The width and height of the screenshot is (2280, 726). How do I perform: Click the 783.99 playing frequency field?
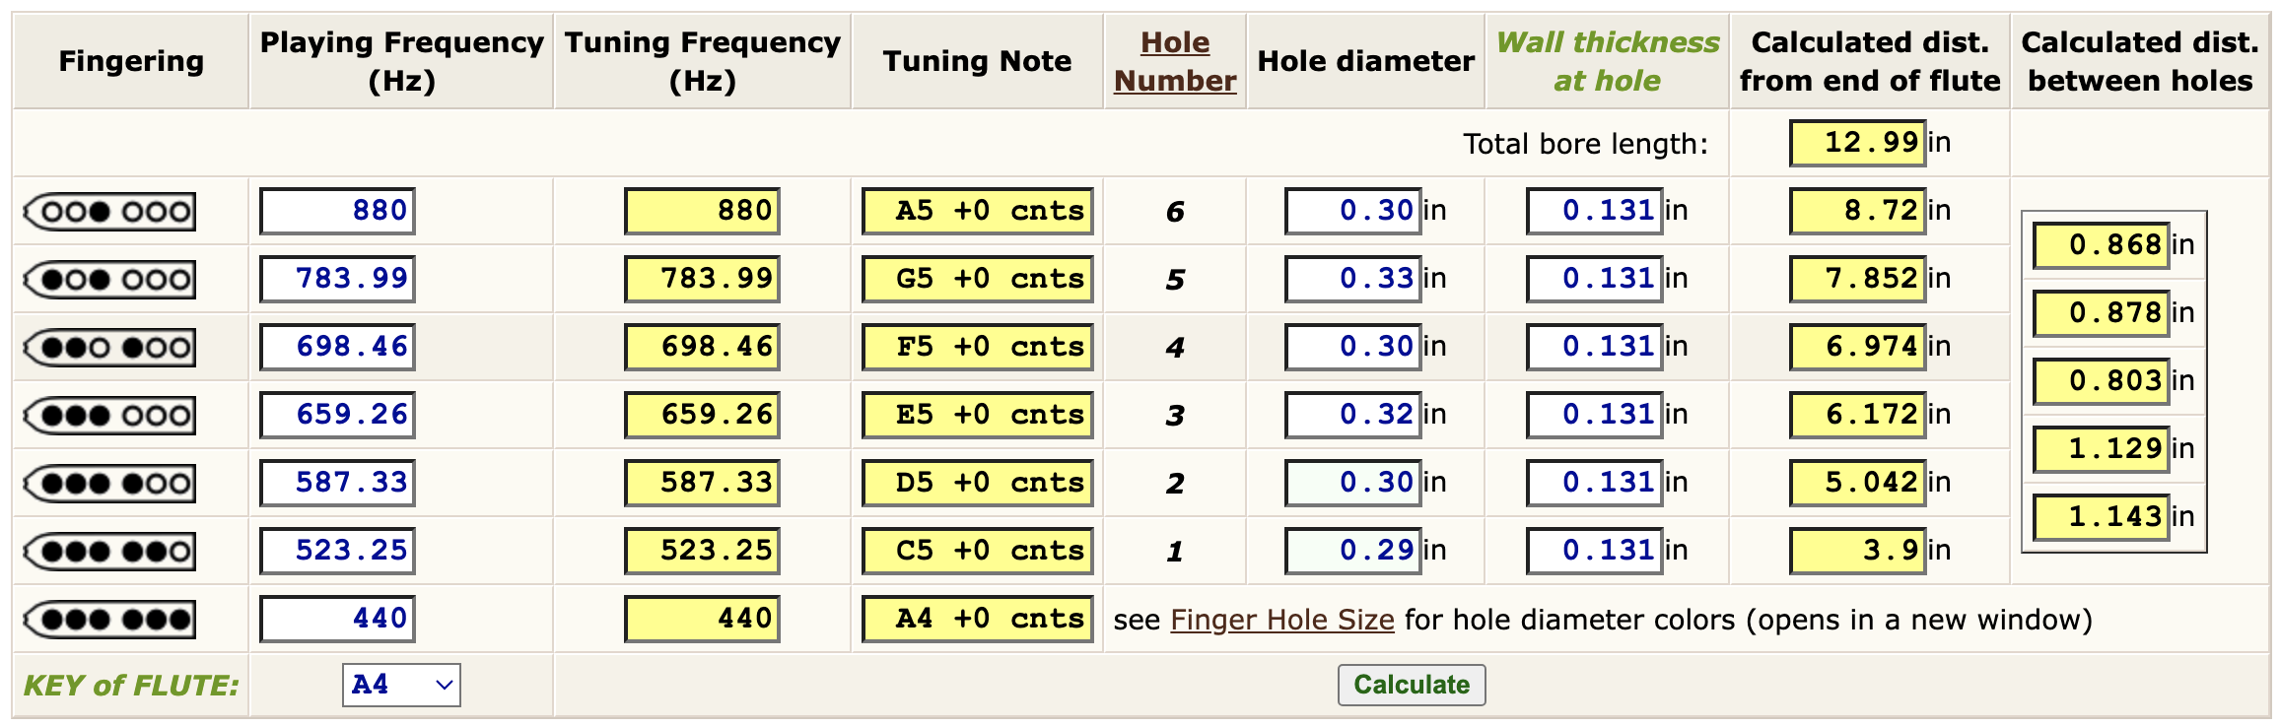337,279
